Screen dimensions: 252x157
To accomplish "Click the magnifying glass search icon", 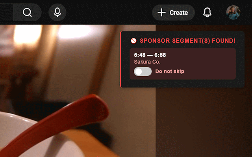I will pos(27,12).
